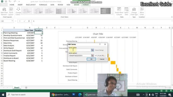Open Microsoft Edge from taskbar

80,95
